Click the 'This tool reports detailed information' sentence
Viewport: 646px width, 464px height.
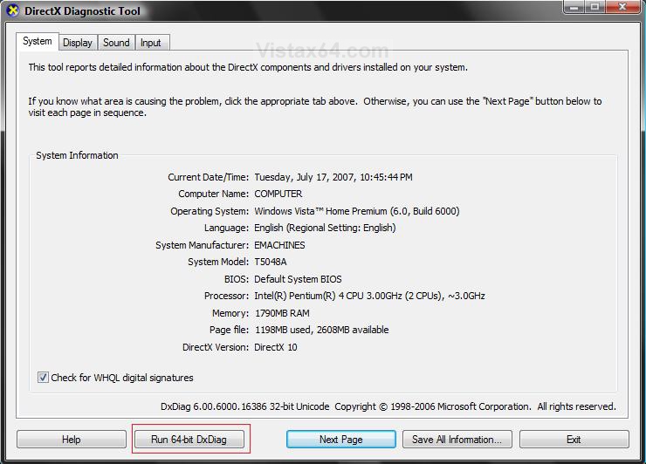248,67
